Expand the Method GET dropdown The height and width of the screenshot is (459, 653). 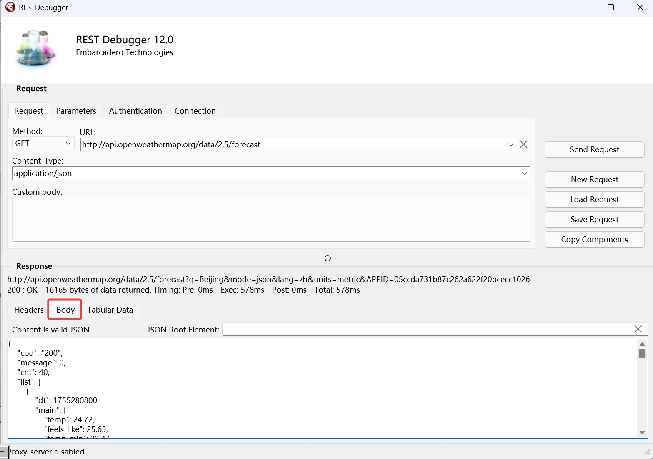point(68,144)
